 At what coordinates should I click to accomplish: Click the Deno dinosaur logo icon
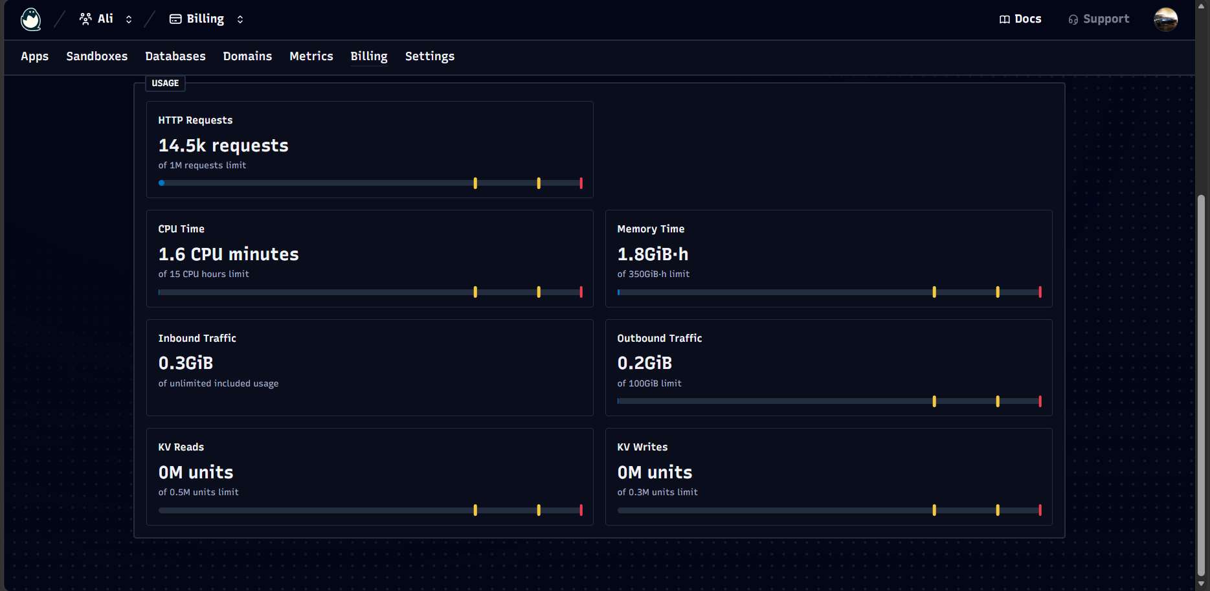pyautogui.click(x=30, y=19)
